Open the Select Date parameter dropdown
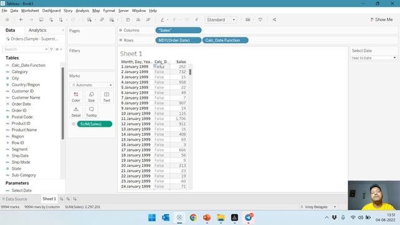 point(374,58)
